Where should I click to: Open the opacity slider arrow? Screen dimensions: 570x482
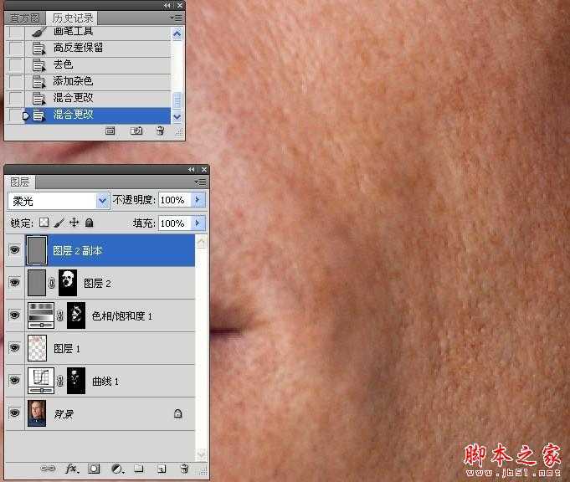[198, 200]
